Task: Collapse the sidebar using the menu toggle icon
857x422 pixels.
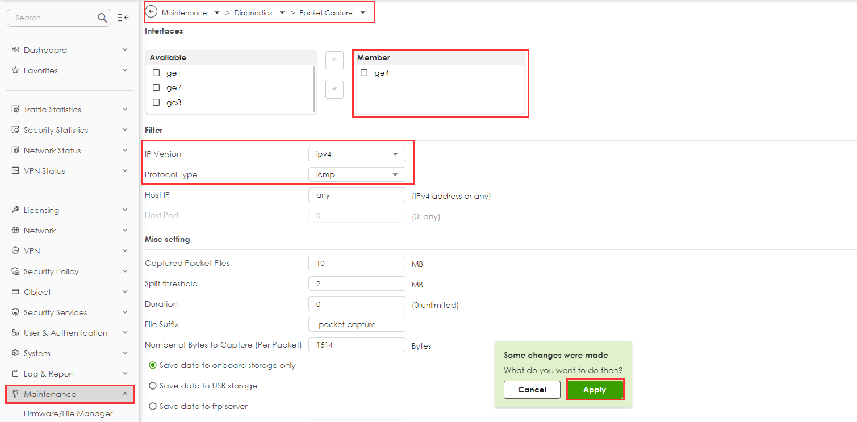Action: point(123,18)
